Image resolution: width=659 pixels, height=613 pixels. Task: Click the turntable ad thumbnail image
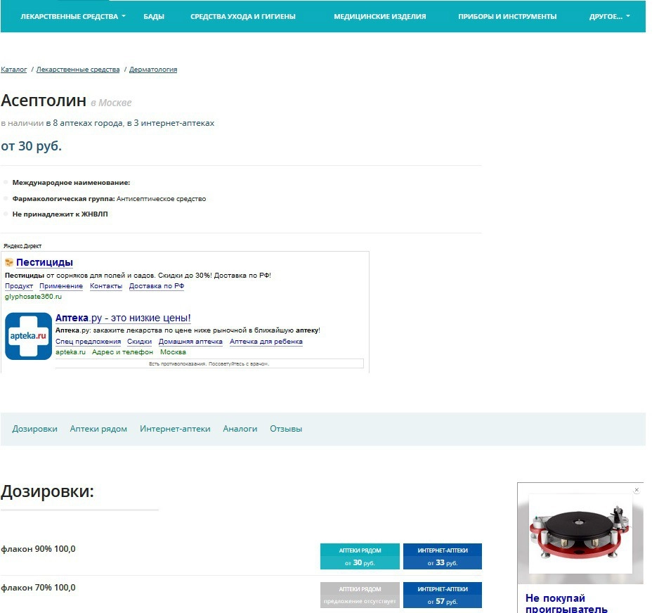(x=580, y=532)
